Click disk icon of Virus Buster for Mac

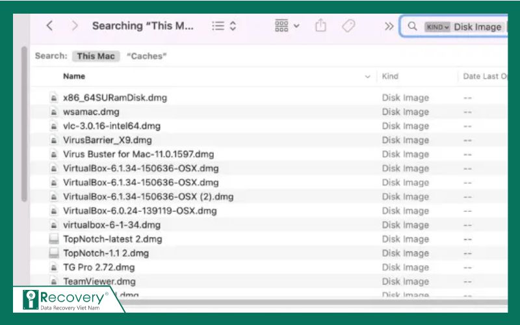click(x=54, y=154)
